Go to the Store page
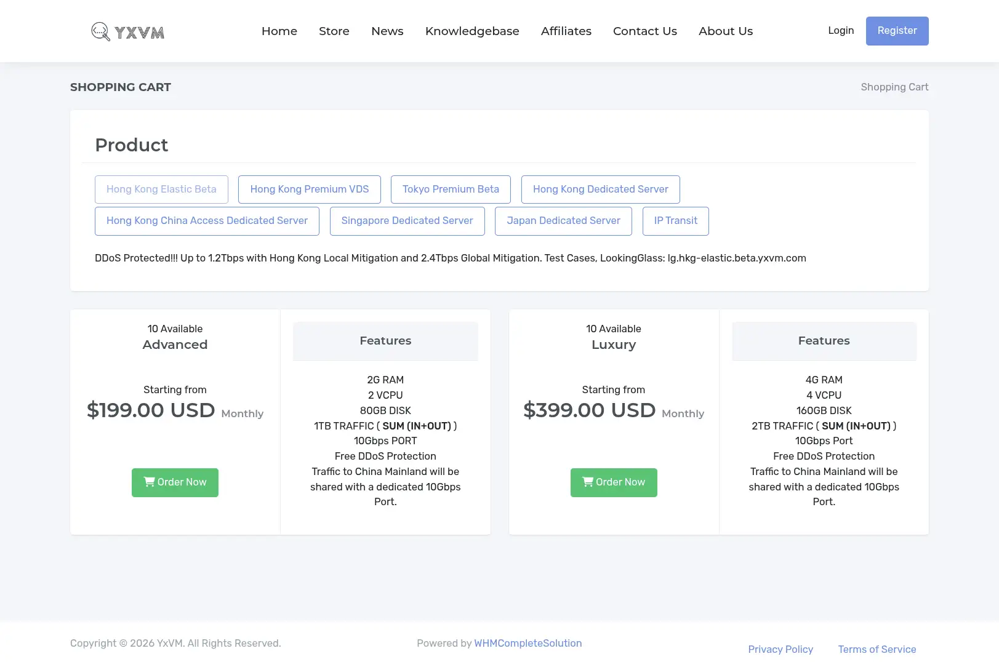 pos(334,31)
